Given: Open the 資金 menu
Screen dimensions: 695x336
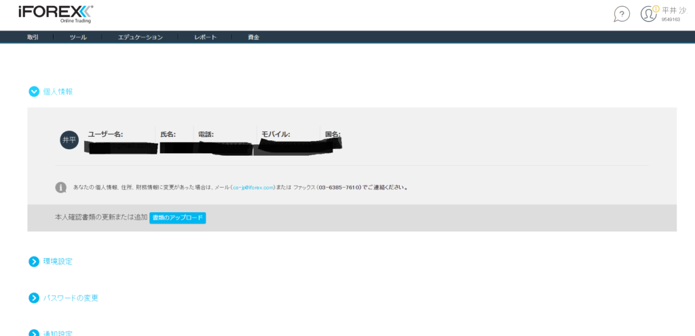Looking at the screenshot, I should pyautogui.click(x=254, y=37).
